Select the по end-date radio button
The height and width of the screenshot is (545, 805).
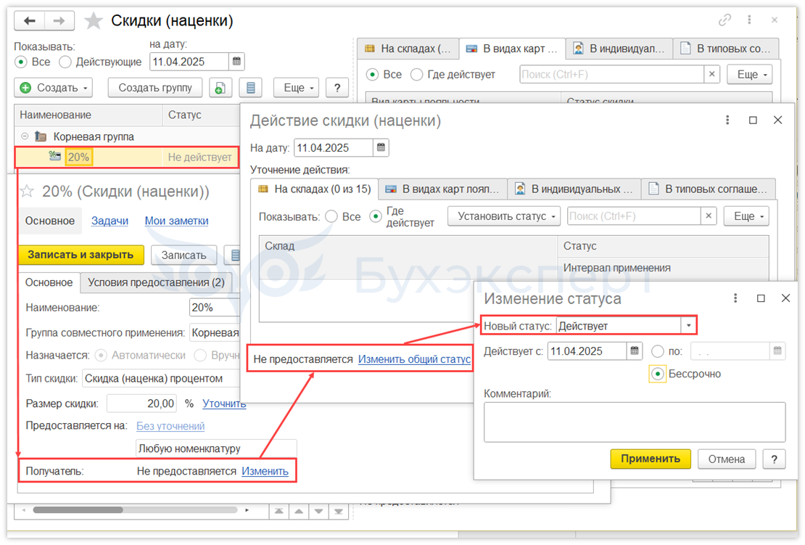[657, 351]
